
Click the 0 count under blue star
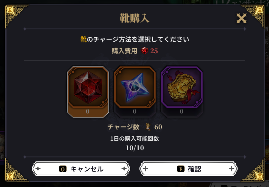coord(134,112)
